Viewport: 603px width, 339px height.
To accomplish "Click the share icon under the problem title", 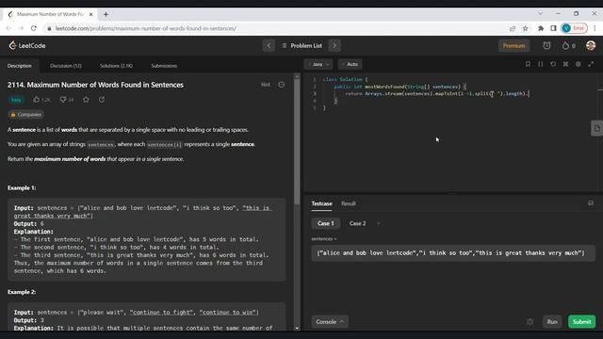I will pos(102,100).
